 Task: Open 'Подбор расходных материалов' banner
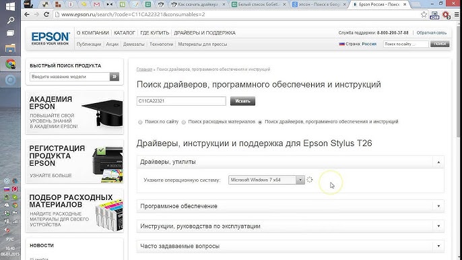[75, 210]
